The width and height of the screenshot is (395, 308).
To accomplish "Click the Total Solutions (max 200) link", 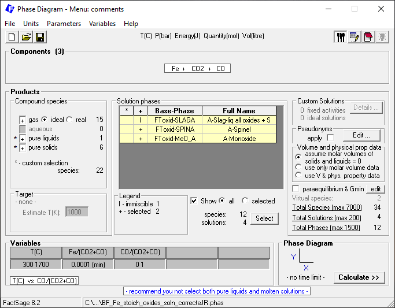I will [327, 218].
